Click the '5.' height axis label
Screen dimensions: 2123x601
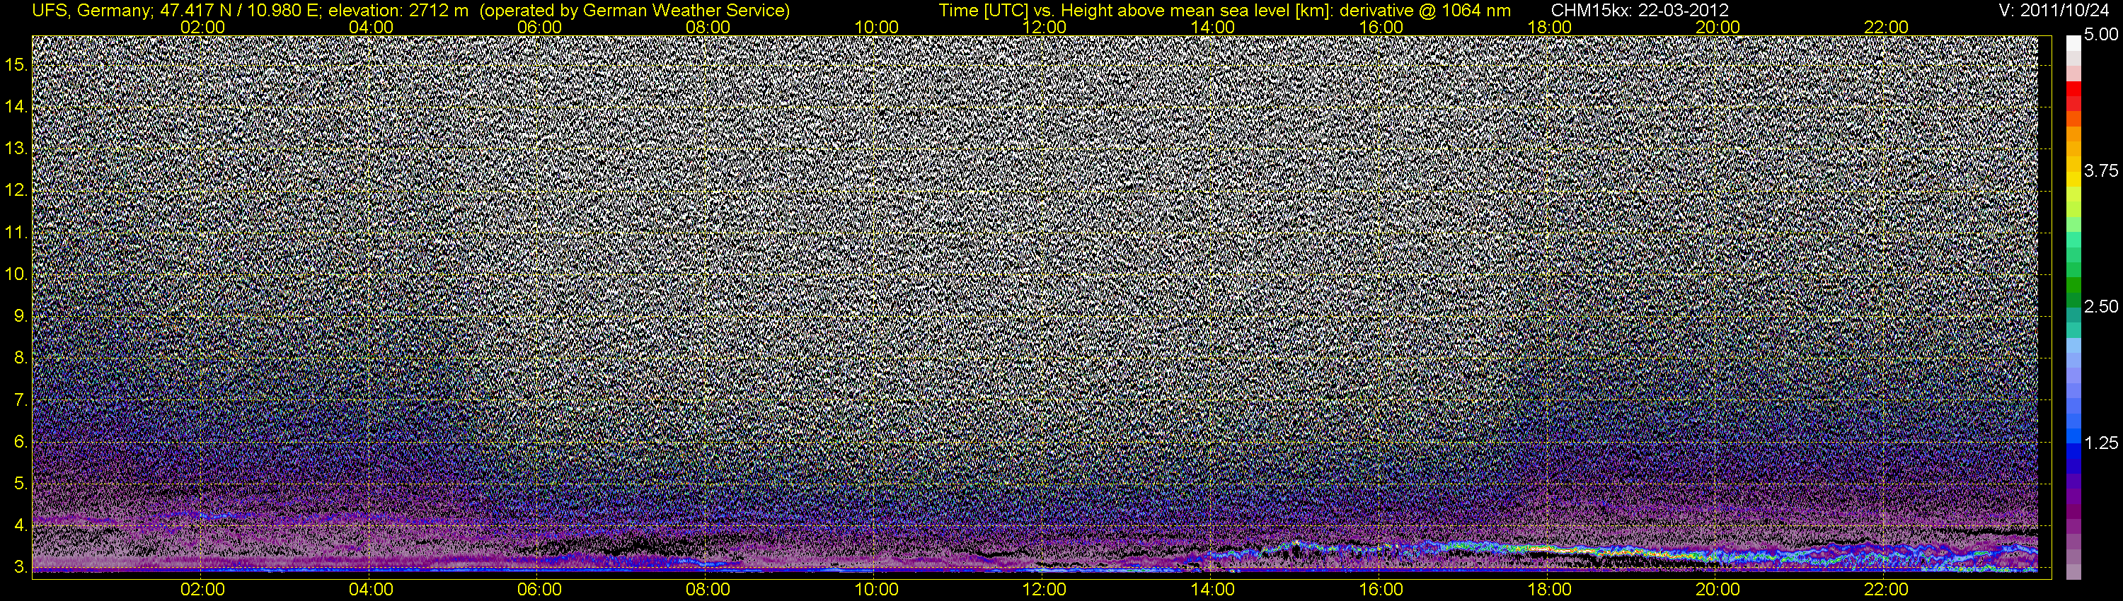point(21,484)
